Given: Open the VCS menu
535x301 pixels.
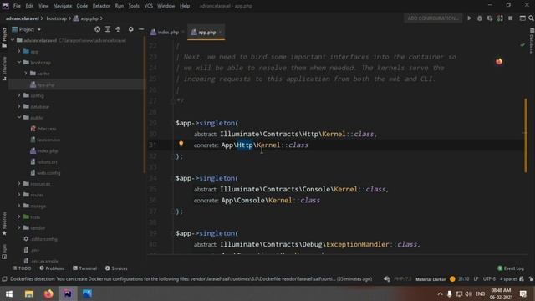Looking at the screenshot, I should point(149,6).
